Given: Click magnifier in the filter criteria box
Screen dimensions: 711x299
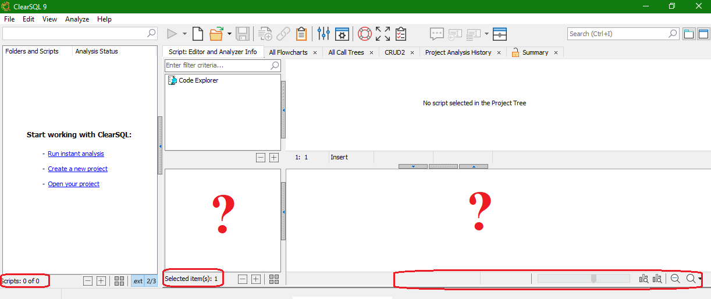Looking at the screenshot, I should tap(275, 66).
